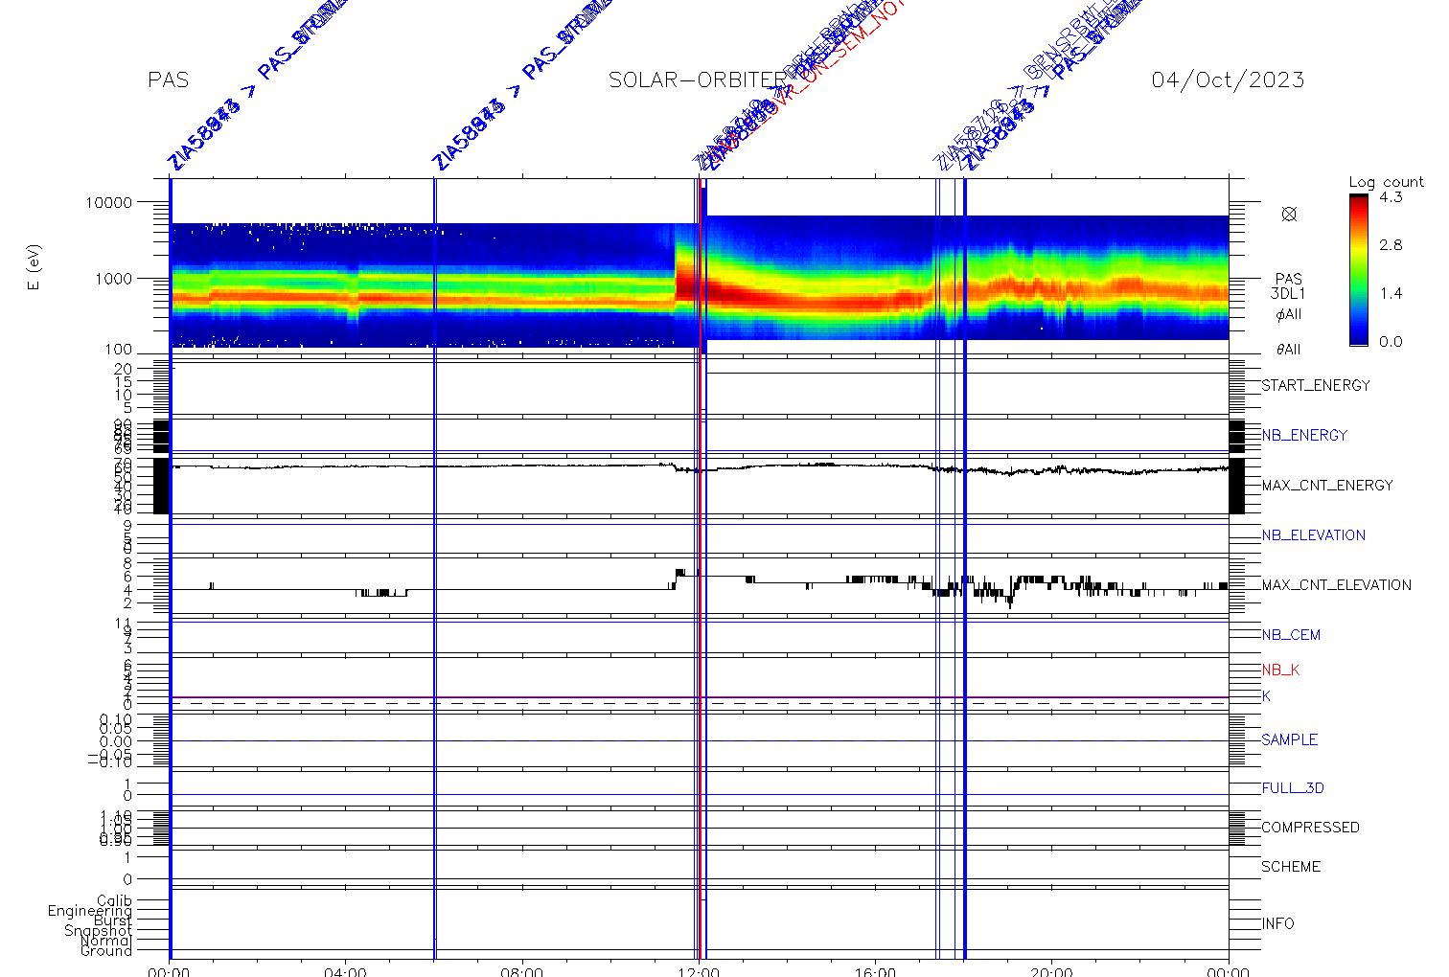1449x977 pixels.
Task: Click the INFO panel label
Action: coord(1277,924)
